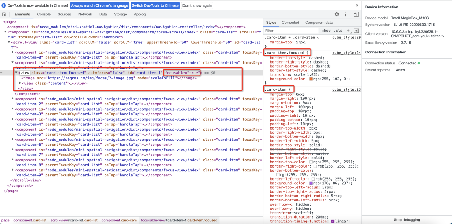This screenshot has height=224, width=452.
Task: Expand the card-item-7 component node
Action: coord(13,150)
